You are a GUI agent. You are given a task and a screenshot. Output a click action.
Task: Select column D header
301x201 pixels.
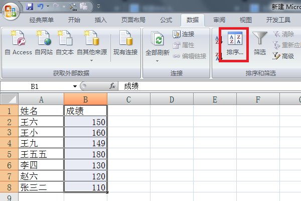(172, 99)
